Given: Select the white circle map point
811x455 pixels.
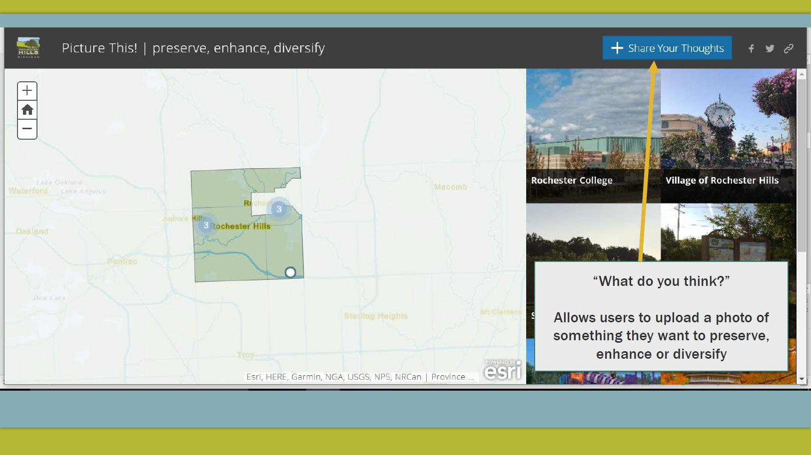Looking at the screenshot, I should pos(290,272).
